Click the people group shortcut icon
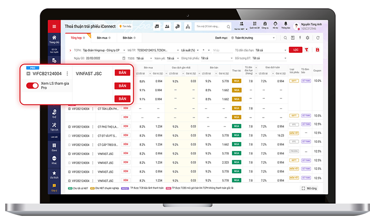Screen dimensions: 375x222 pos(167,26)
